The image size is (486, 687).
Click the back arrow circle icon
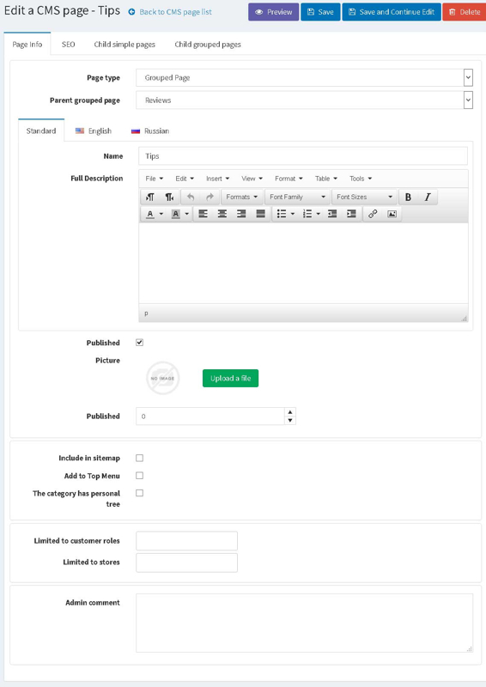[131, 12]
